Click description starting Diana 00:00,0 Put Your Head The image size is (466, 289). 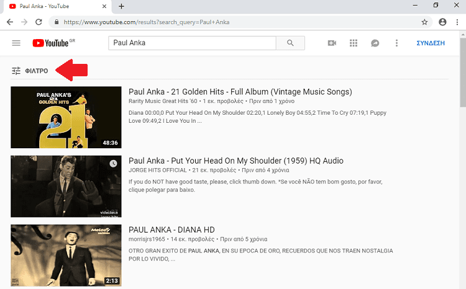pos(257,117)
